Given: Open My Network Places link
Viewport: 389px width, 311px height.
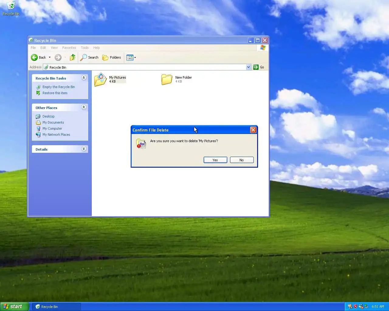Looking at the screenshot, I should click(56, 135).
